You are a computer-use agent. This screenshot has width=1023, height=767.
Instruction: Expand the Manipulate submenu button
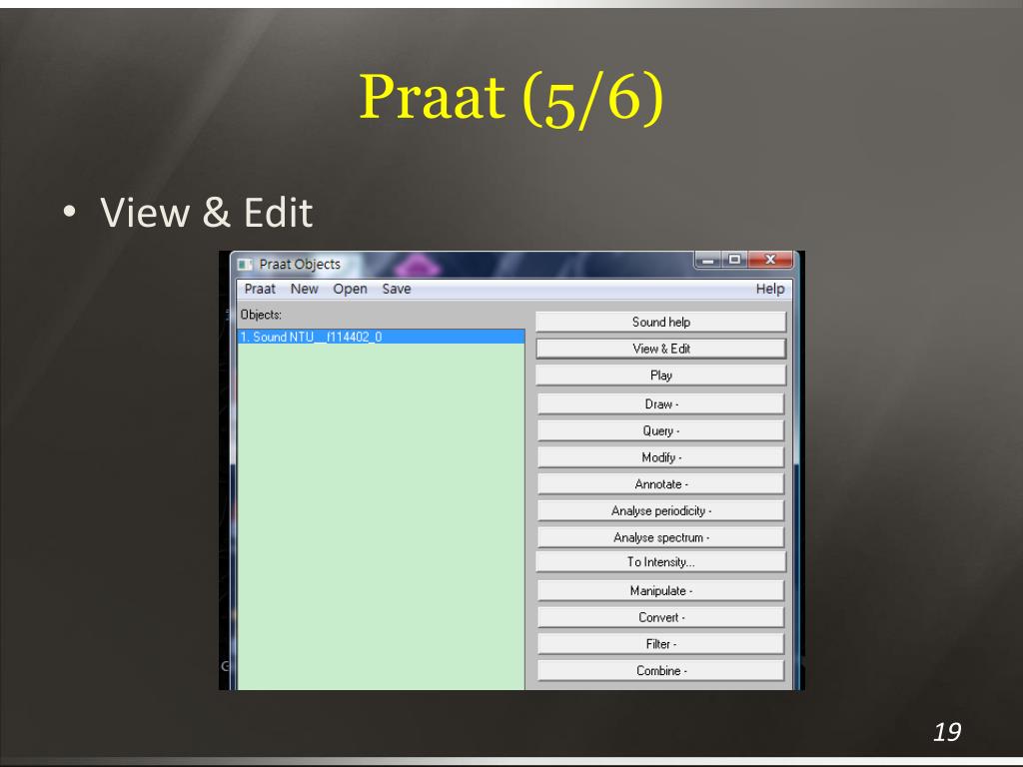pos(661,590)
